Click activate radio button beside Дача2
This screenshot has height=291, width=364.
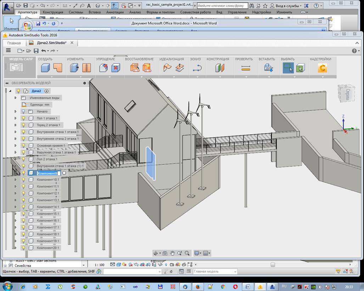[46, 91]
